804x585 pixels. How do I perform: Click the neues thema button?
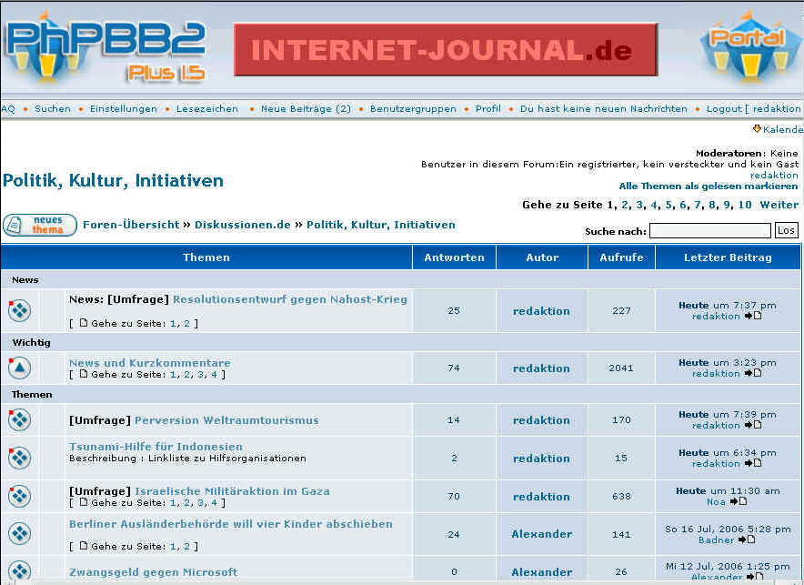40,225
